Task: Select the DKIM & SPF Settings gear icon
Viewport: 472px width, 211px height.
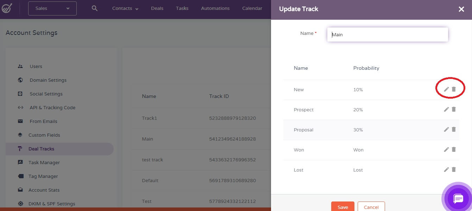Action: [x=20, y=204]
